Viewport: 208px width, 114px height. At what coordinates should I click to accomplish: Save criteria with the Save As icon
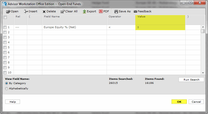116,11
